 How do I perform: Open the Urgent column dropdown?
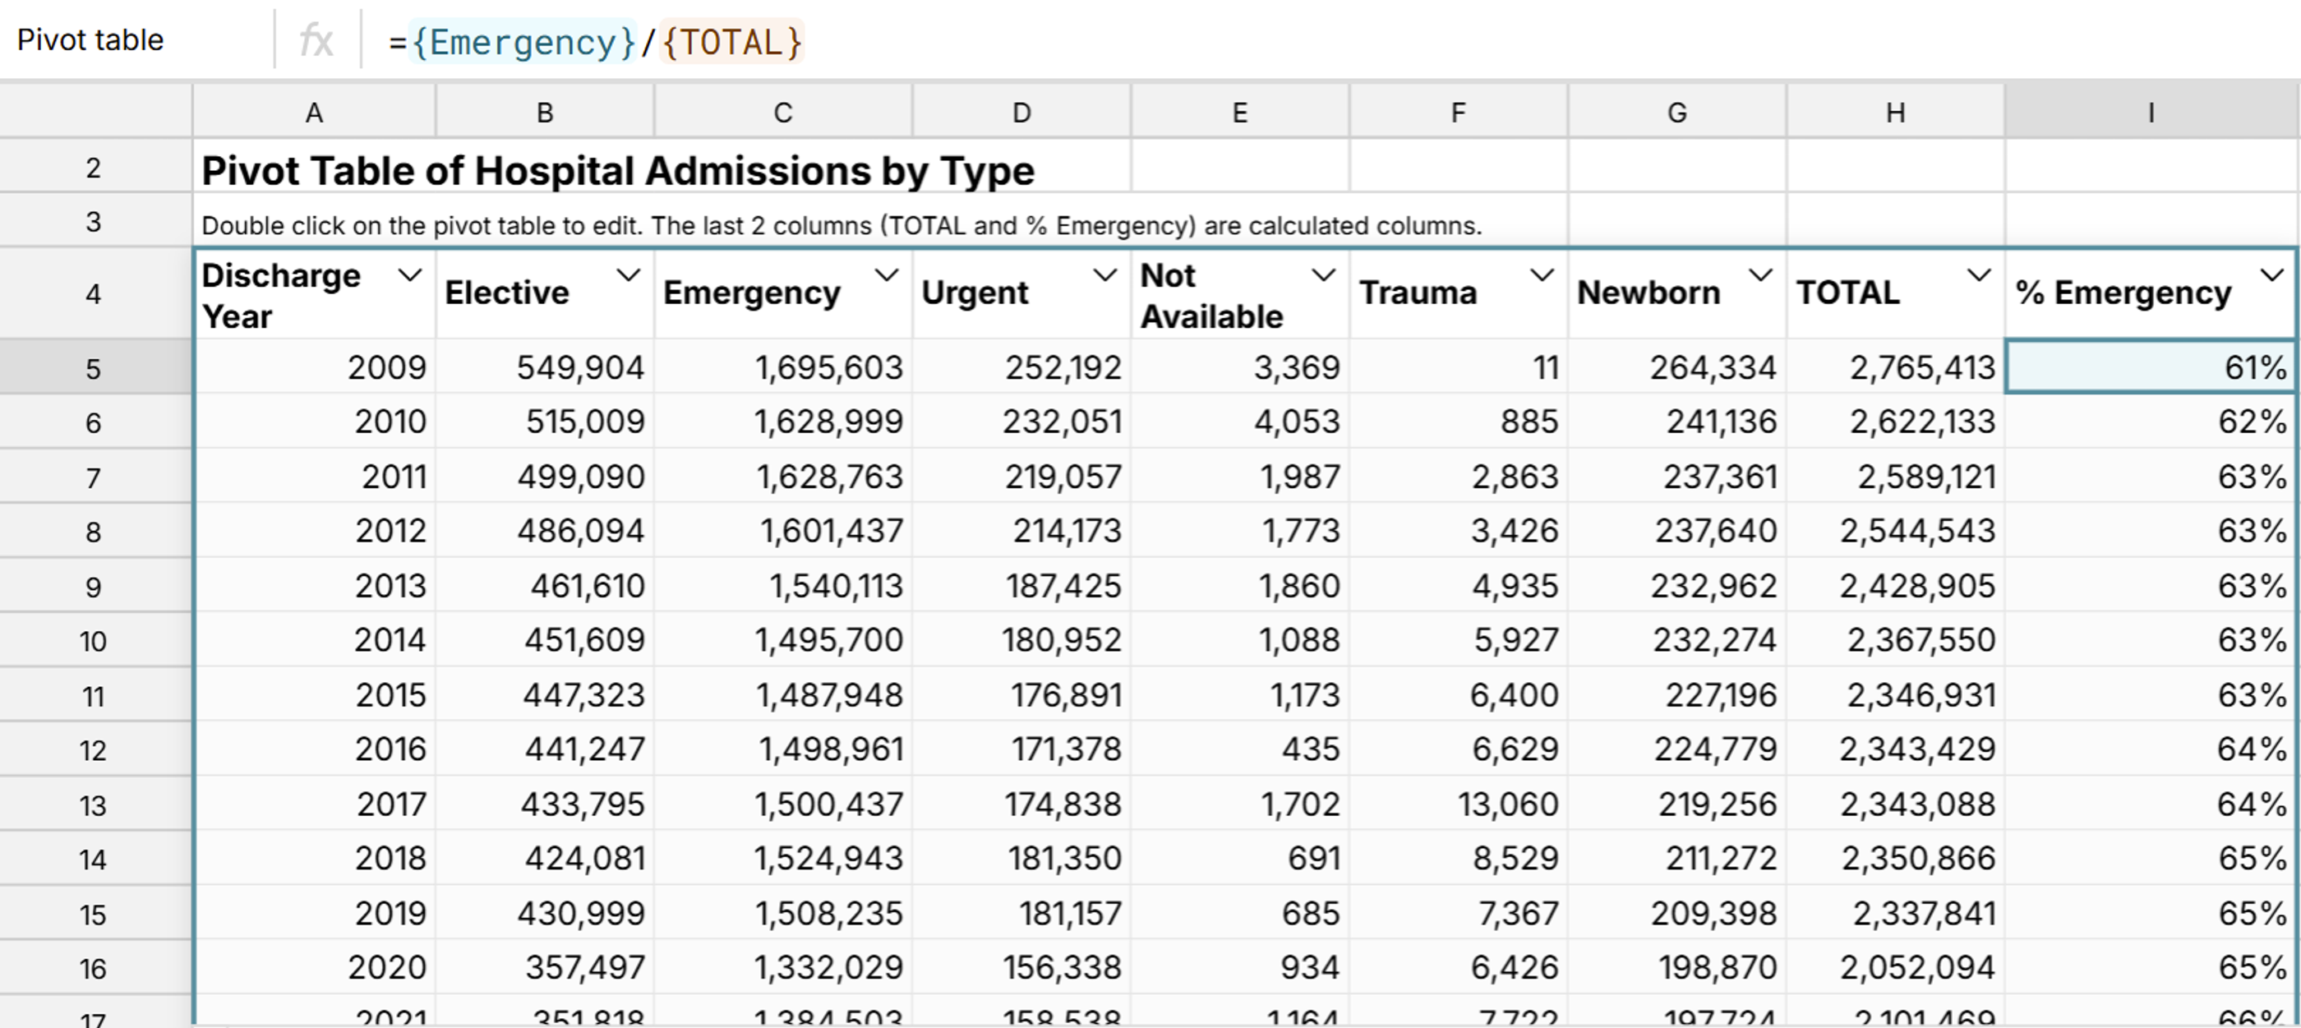1106,275
